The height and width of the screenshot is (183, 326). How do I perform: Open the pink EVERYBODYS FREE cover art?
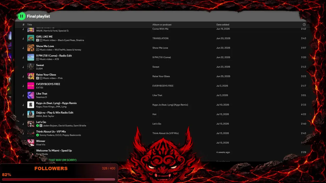31,86
